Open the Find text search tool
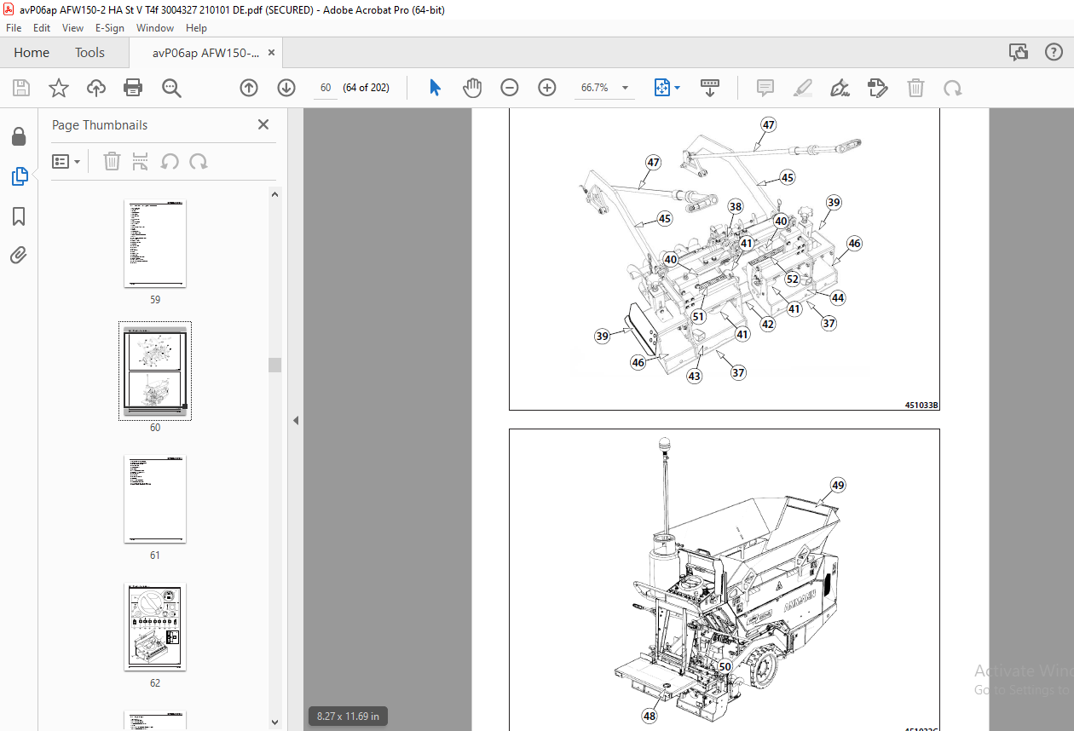The image size is (1074, 731). 171,88
